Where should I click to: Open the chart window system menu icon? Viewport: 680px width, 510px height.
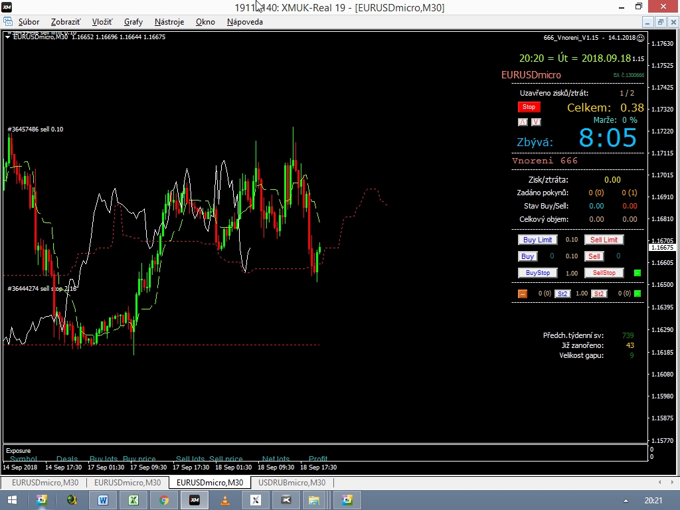[x=8, y=22]
